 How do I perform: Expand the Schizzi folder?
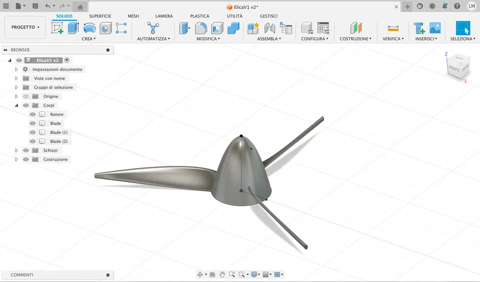(16, 150)
